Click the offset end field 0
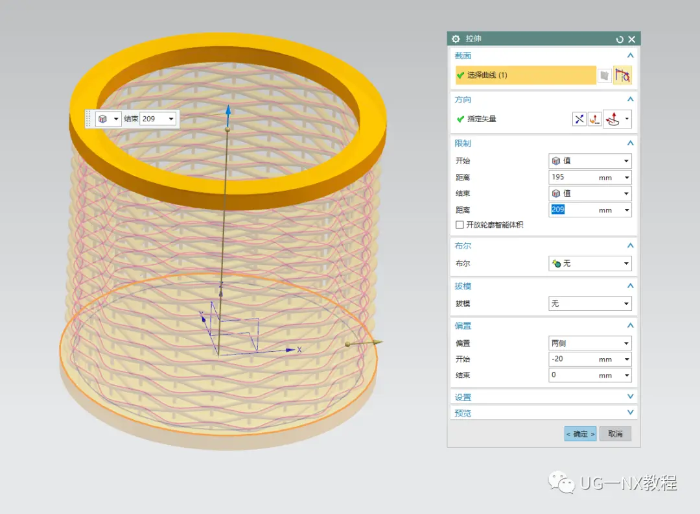 click(x=574, y=375)
